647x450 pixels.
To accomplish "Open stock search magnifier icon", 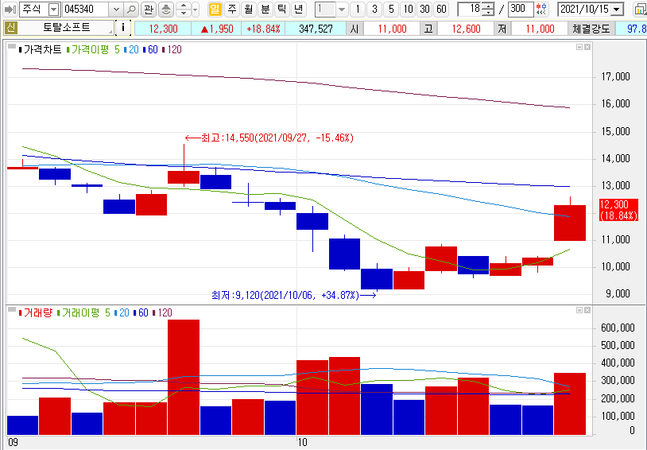I will (x=131, y=9).
